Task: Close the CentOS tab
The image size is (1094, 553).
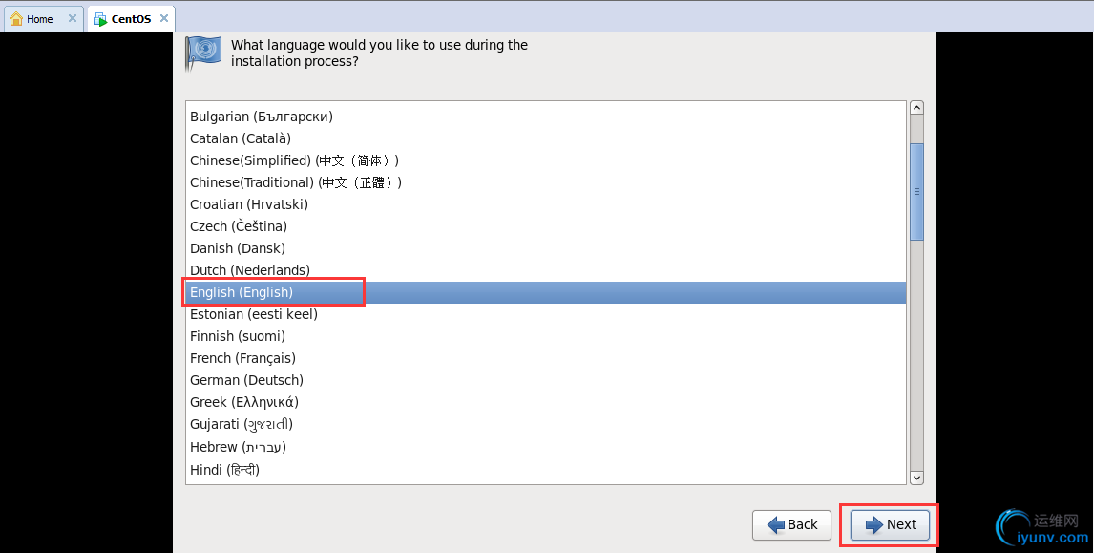Action: [x=164, y=18]
